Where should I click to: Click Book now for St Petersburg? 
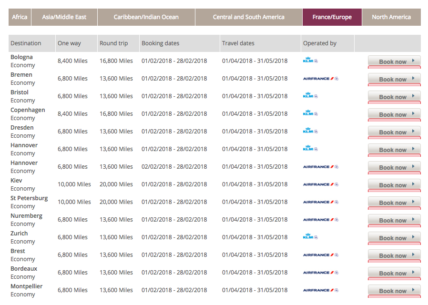[x=394, y=203]
